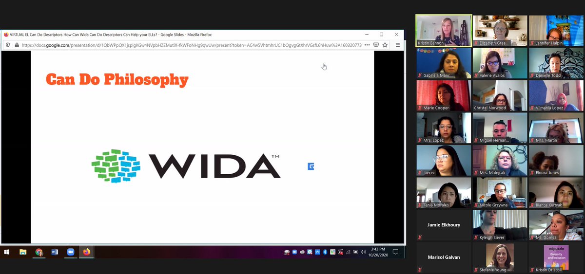Viewport: 585px width, 274px height.
Task: Click the 'Can Do Philosophy' slide title
Action: 117,80
